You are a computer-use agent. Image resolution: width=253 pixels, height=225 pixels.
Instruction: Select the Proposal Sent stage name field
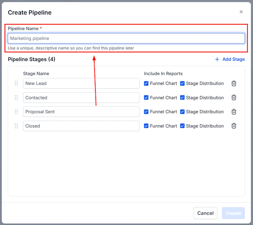81,112
